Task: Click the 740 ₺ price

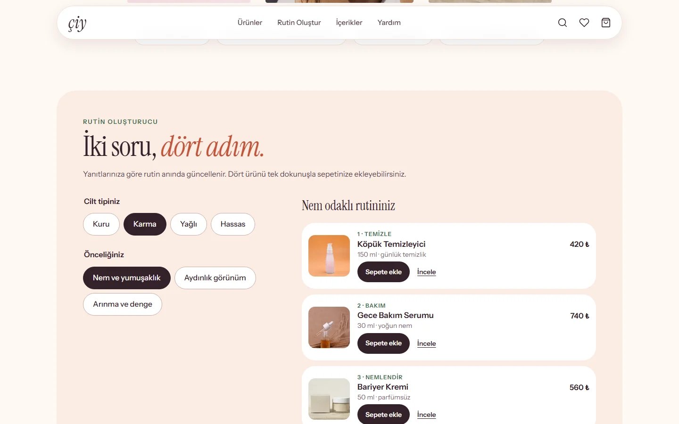Action: (x=580, y=316)
